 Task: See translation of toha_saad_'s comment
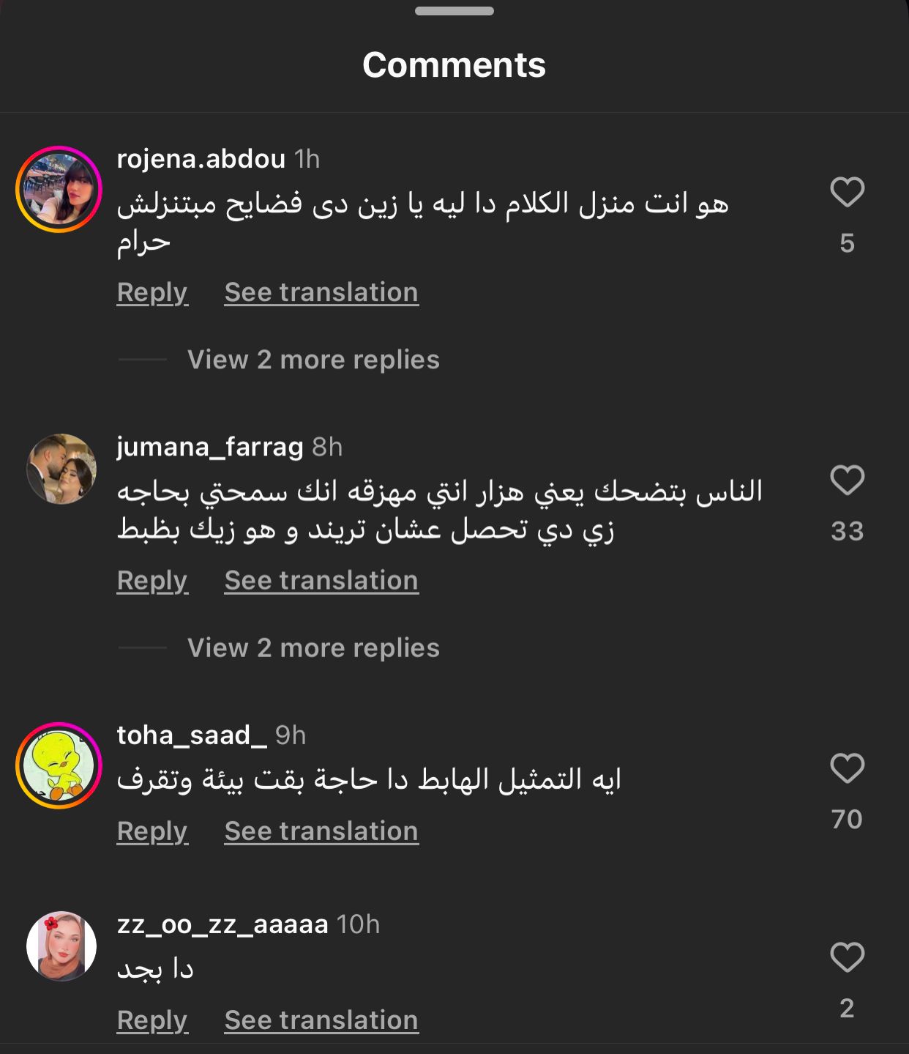click(x=321, y=831)
